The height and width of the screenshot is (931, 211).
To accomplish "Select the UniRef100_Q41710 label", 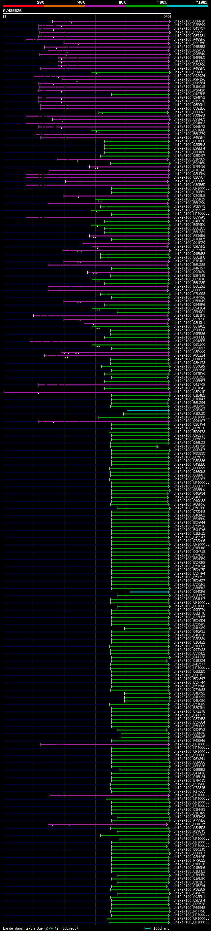I will point(189,447).
